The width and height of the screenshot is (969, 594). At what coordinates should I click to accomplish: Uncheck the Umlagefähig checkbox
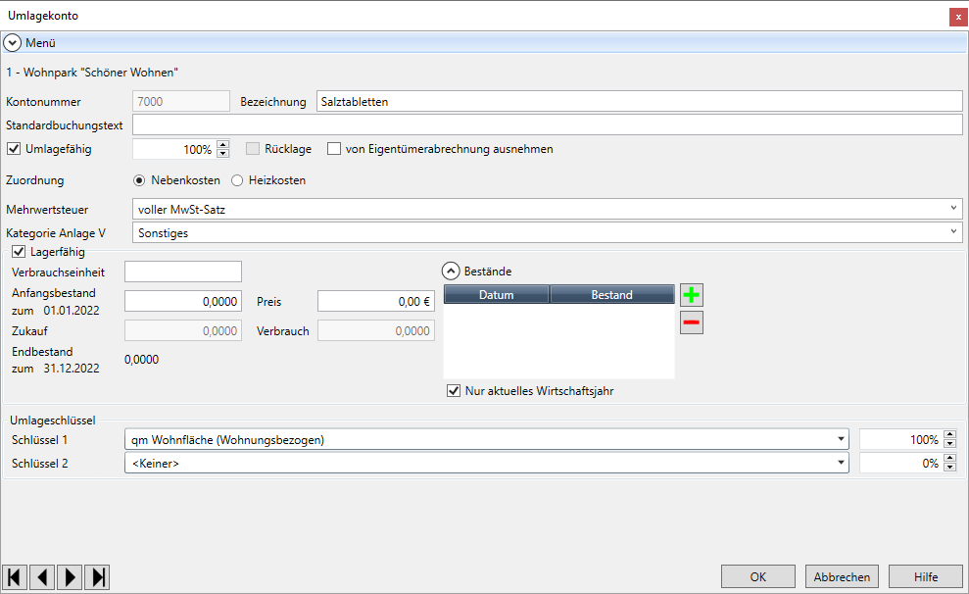[x=14, y=149]
